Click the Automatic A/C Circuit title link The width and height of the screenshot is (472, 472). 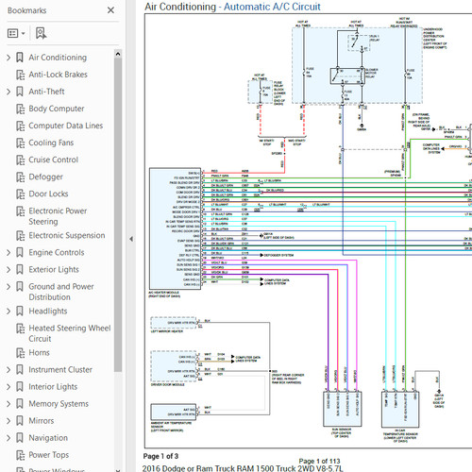(272, 7)
